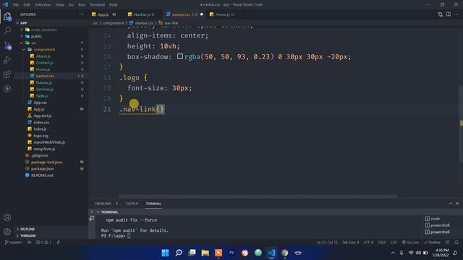Open the Windows Start button
The width and height of the screenshot is (463, 260).
coord(166,253)
